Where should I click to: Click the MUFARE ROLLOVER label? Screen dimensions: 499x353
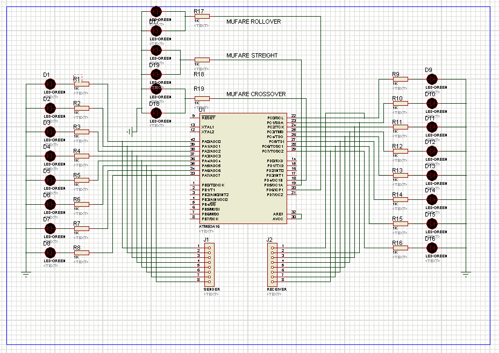click(254, 21)
